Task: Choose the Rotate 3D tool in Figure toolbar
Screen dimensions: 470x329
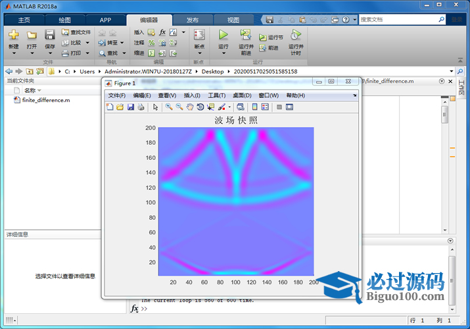Action: 200,107
